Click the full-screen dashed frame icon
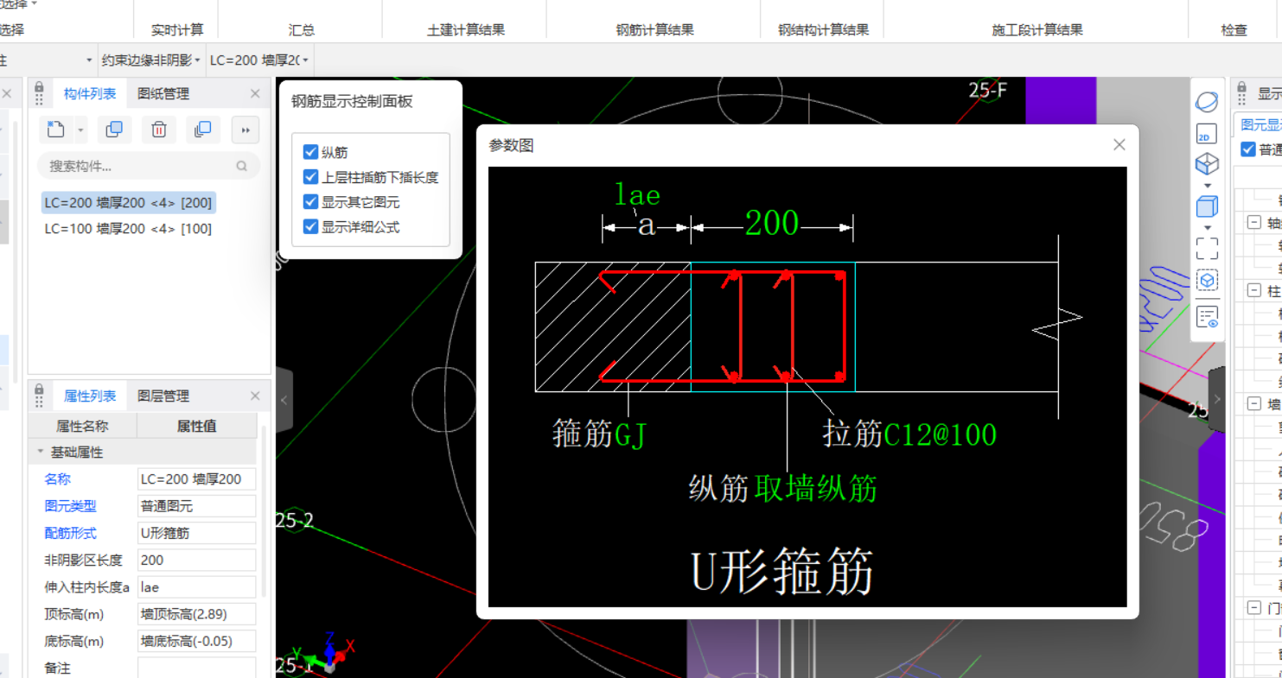The height and width of the screenshot is (678, 1282). click(x=1207, y=249)
